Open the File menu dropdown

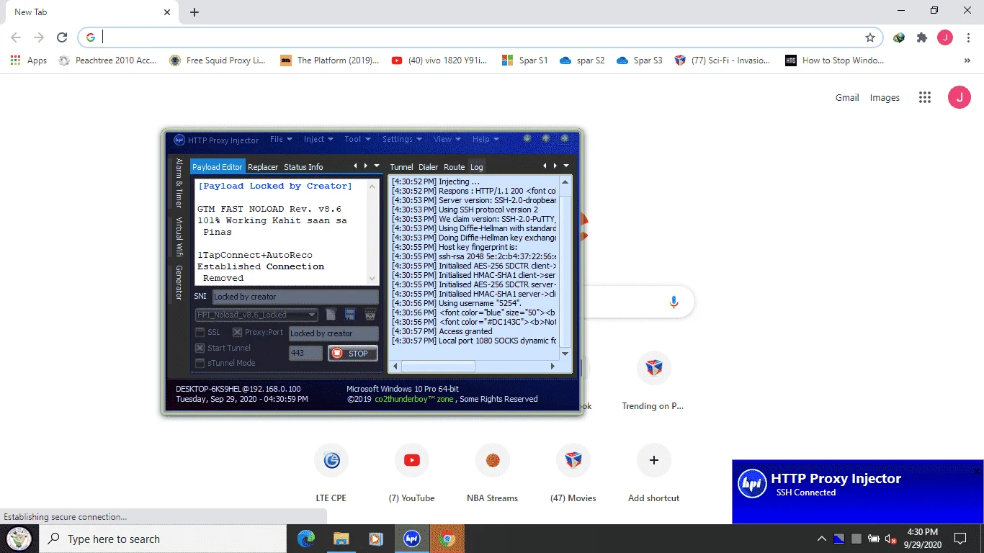[x=281, y=139]
